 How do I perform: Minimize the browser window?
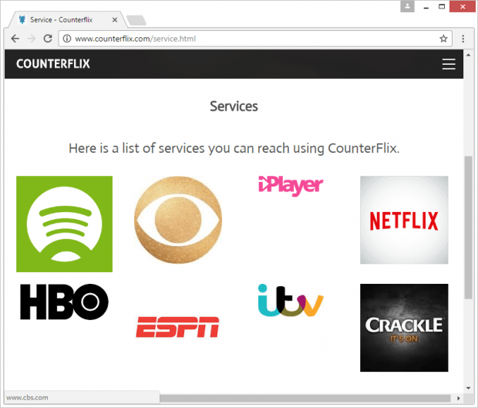426,7
